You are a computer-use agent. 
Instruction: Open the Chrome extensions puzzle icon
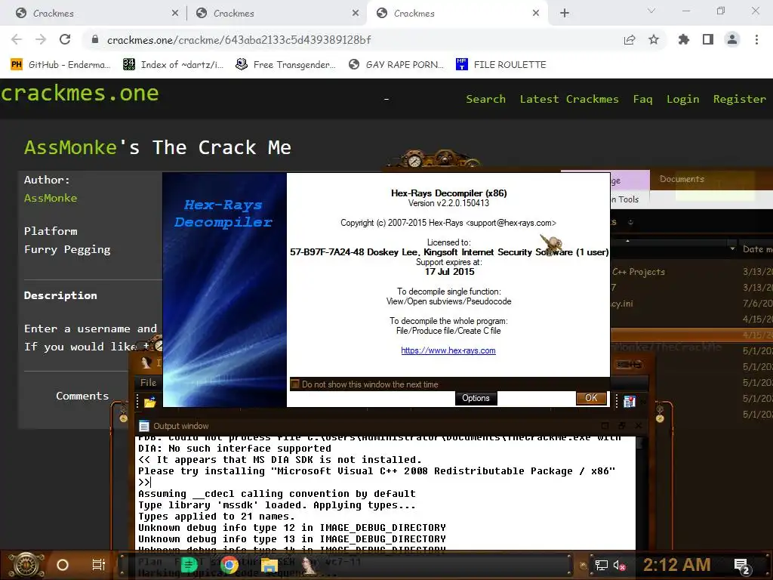(683, 39)
